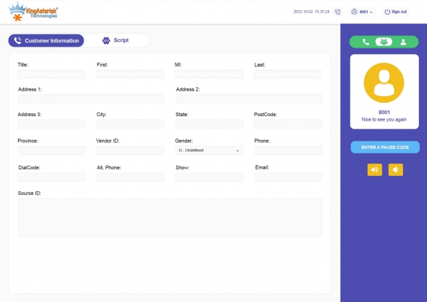This screenshot has height=302, width=427.
Task: Click the Nice to see you again text
Action: click(384, 119)
